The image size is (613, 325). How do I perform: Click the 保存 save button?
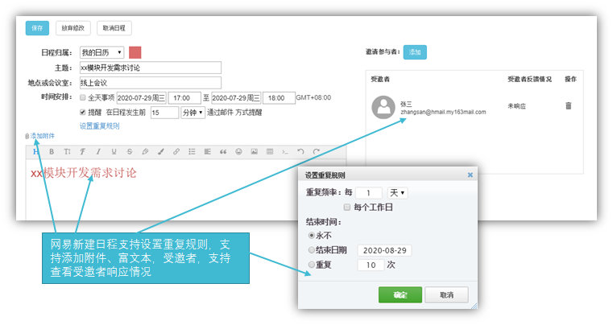(37, 27)
